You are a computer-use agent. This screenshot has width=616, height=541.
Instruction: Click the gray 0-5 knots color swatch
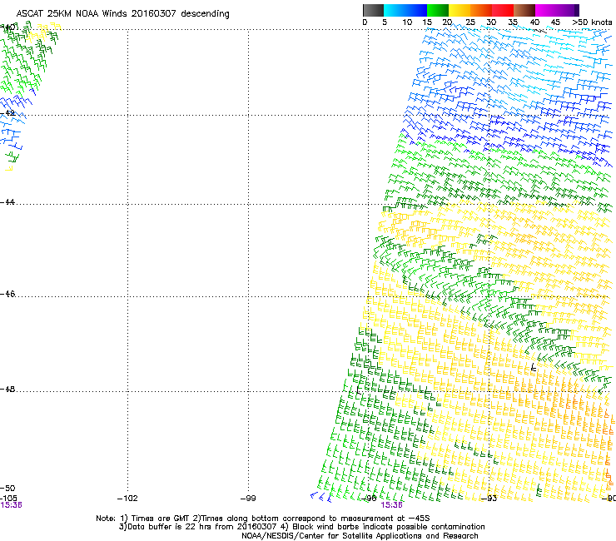(373, 10)
